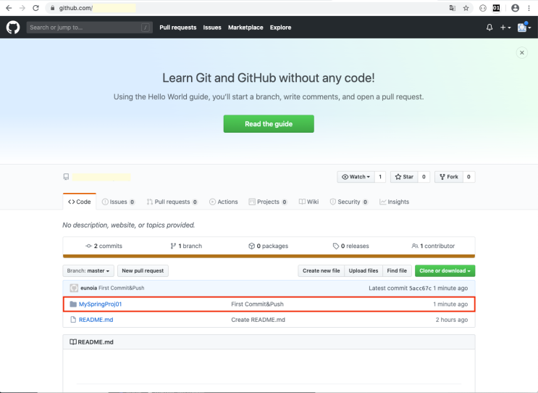Click the round extension icon beside bookmark star
The height and width of the screenshot is (393, 538).
click(x=483, y=8)
